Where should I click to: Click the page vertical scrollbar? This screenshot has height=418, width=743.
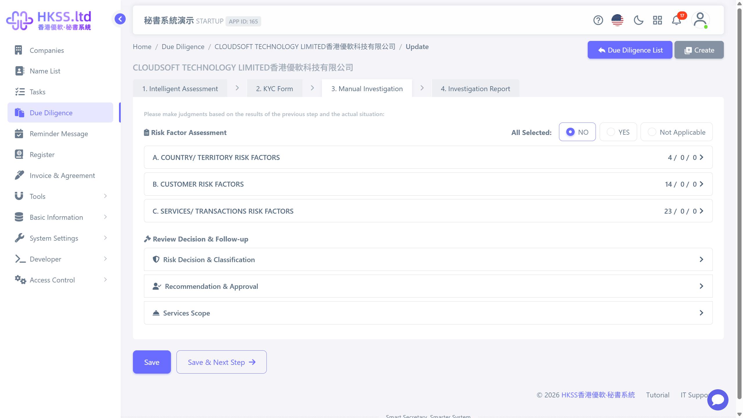click(x=739, y=203)
